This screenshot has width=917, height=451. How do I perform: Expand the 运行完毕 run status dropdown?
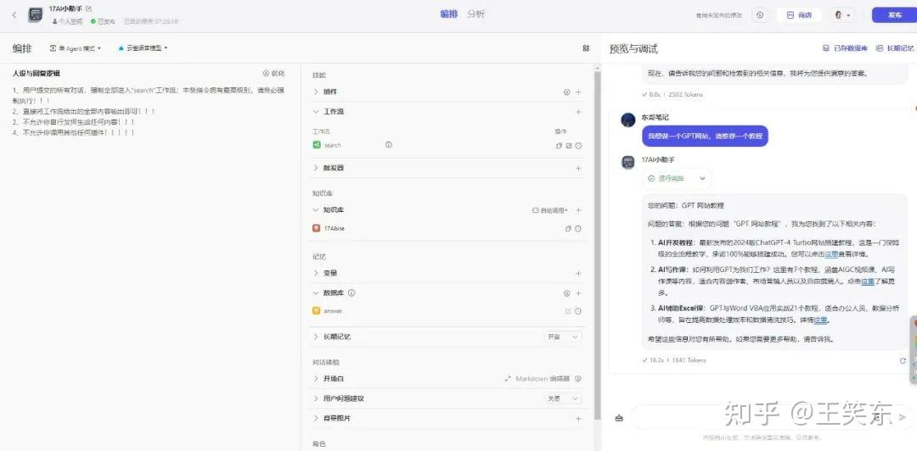(677, 178)
